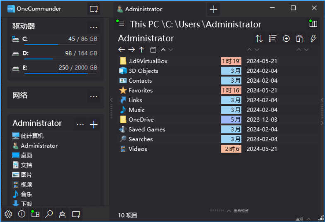The width and height of the screenshot is (325, 222).
Task: Toggle the sidebar panel layout button
Action: tap(35, 214)
